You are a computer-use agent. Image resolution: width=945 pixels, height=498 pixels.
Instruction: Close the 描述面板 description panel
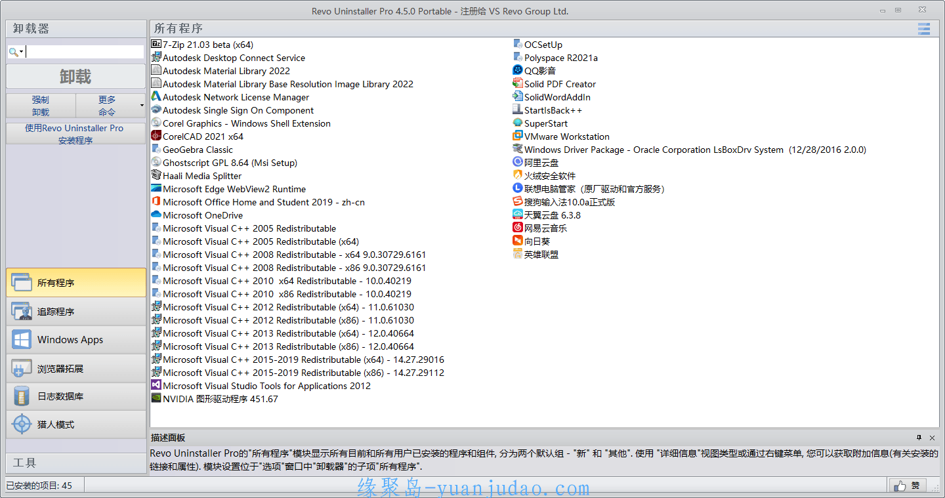tap(932, 438)
